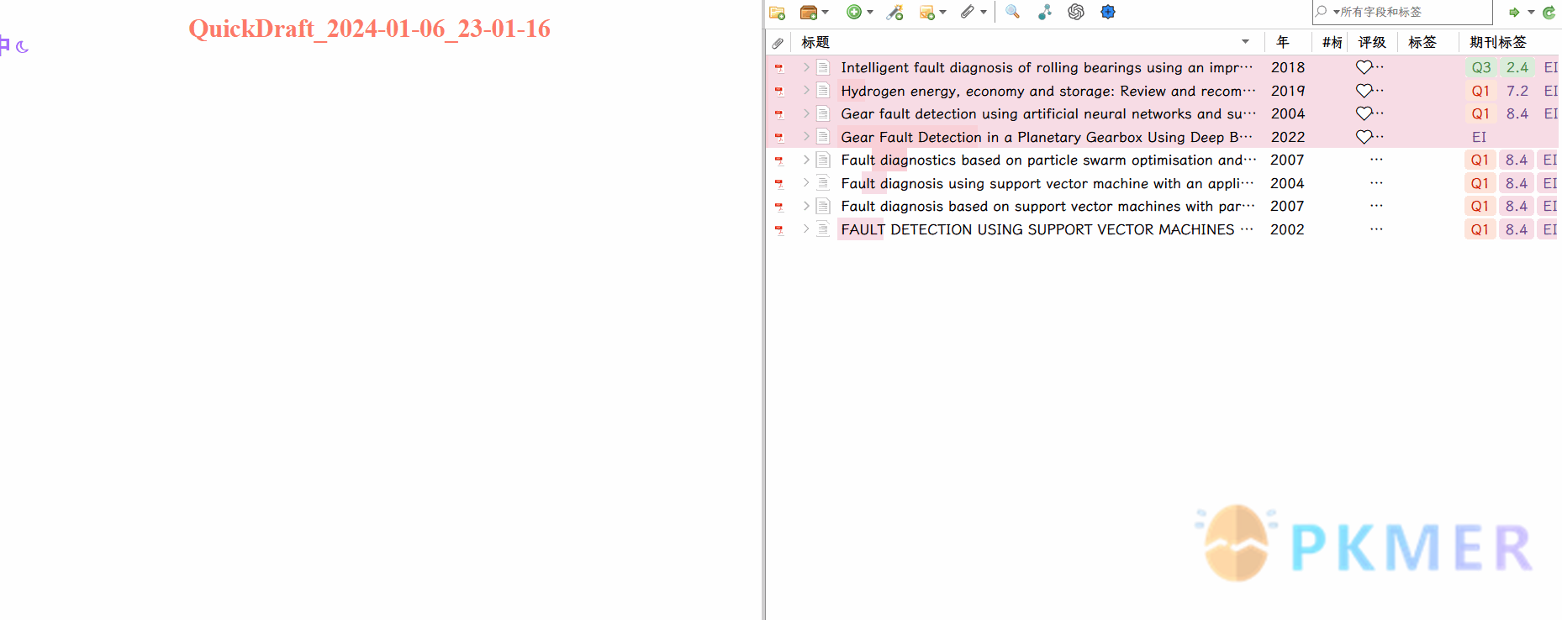Click the paperclip Add Attachment toolbar icon
This screenshot has width=1562, height=620.
click(968, 12)
